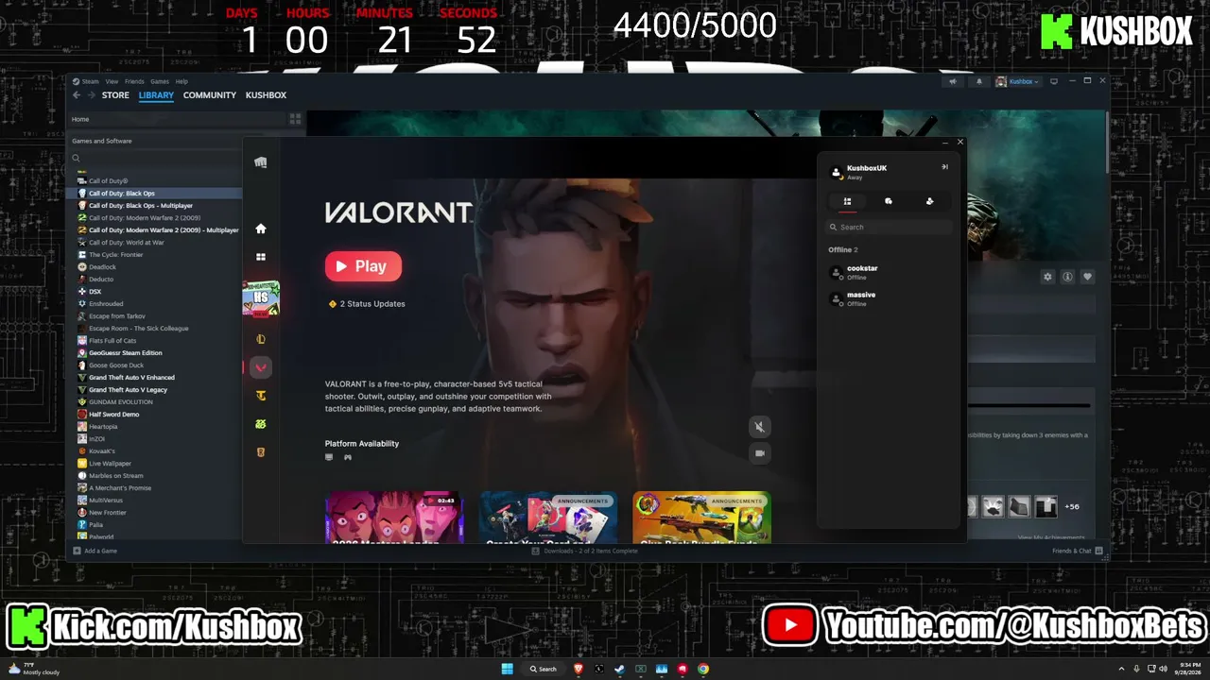The height and width of the screenshot is (680, 1210).
Task: Open the Steam notifications bell icon
Action: [978, 81]
